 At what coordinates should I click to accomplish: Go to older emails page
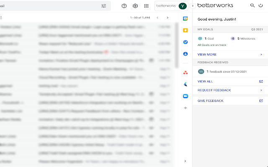(x=167, y=18)
